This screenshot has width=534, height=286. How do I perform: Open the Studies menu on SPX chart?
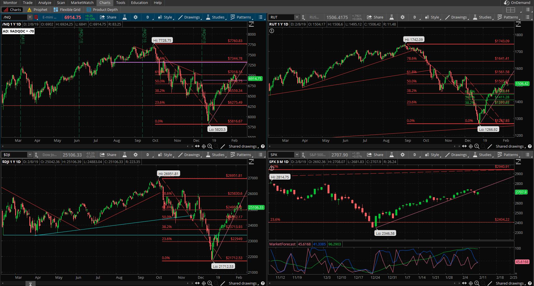click(x=482, y=155)
